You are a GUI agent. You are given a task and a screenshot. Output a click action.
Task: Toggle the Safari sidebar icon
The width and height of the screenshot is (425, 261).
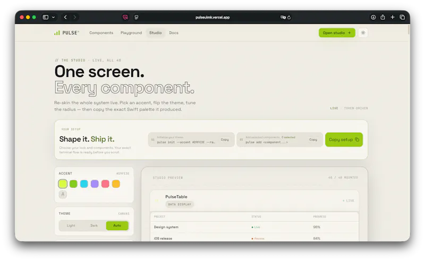[x=46, y=17]
